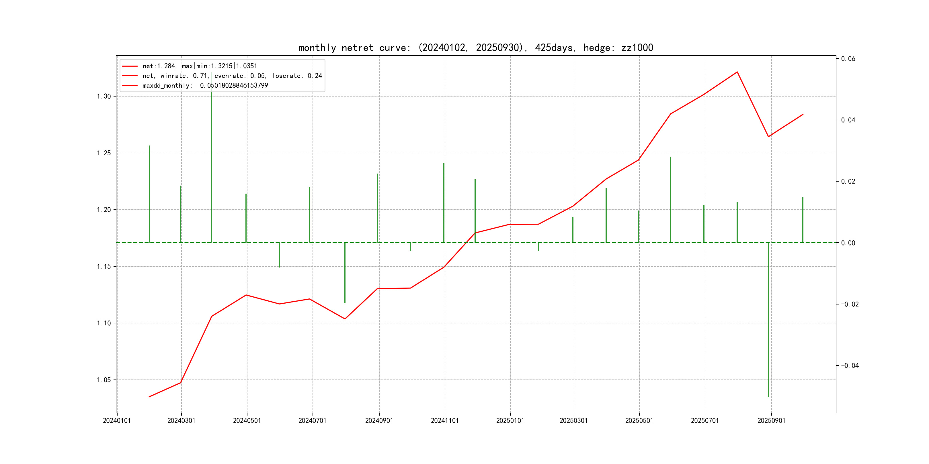Select the 'net:1.284, max|min' legend entry
Image resolution: width=929 pixels, height=464 pixels.
pos(200,66)
